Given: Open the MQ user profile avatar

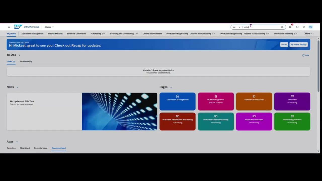Looking at the screenshot, I should tap(311, 27).
